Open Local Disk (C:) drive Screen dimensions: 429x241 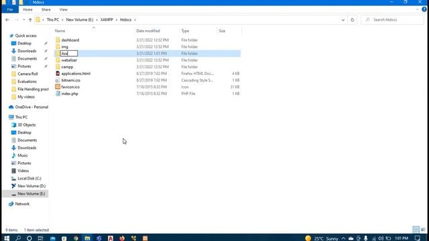[29, 178]
